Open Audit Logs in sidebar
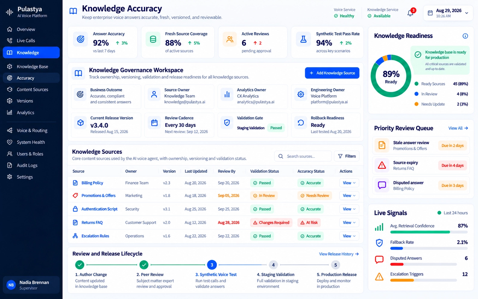This screenshot has width=478, height=299. pyautogui.click(x=31, y=165)
